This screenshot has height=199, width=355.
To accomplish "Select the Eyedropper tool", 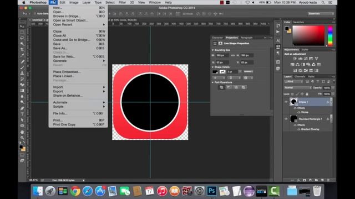I will tap(22, 55).
